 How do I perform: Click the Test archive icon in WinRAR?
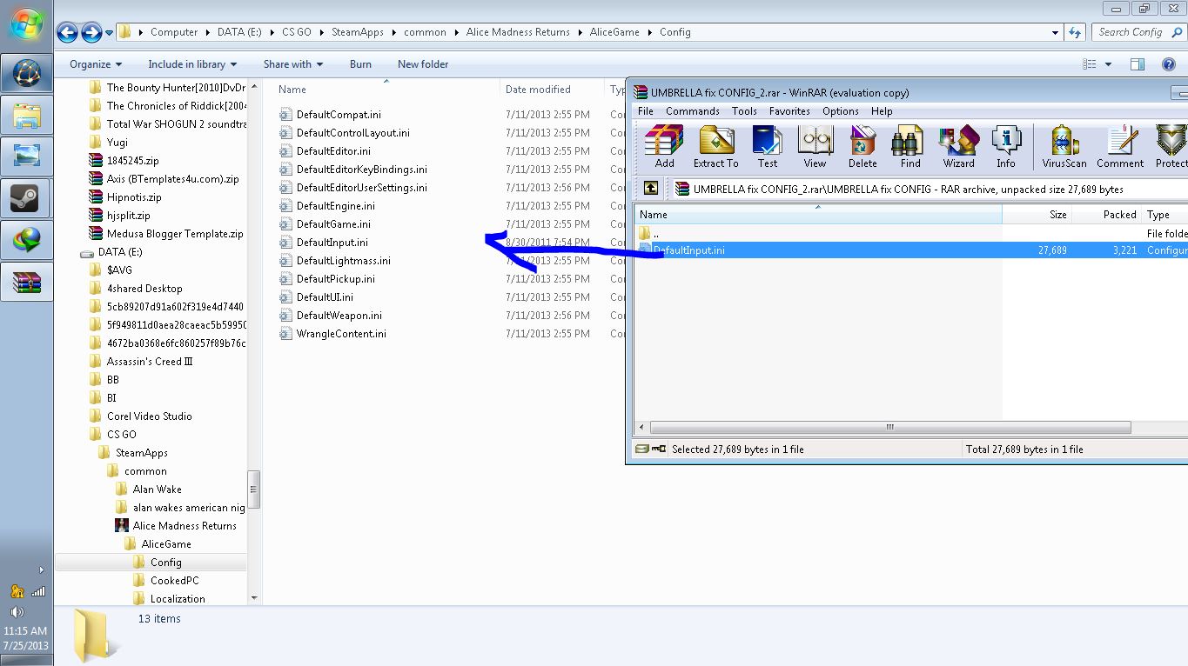767,146
